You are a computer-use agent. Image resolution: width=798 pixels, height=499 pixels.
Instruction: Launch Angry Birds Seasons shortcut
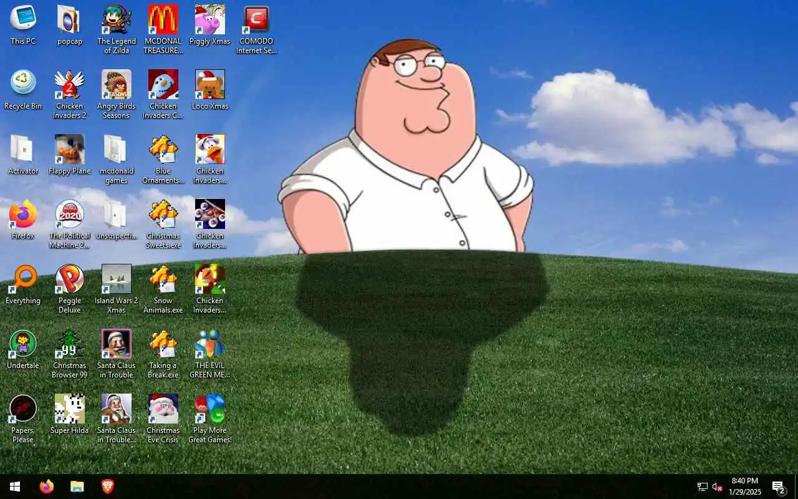click(x=117, y=94)
